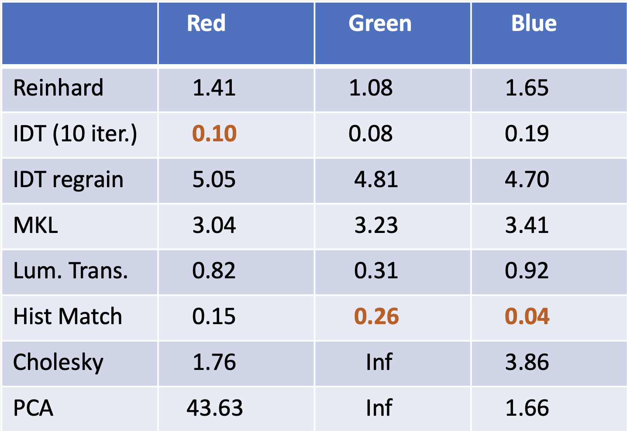Click the Cholesky row label
Viewport: 627px width, 431px height.
click(59, 363)
